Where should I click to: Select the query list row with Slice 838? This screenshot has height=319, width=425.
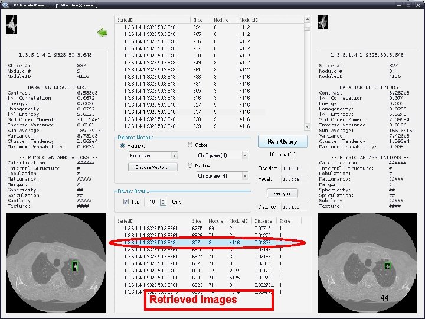point(189,119)
